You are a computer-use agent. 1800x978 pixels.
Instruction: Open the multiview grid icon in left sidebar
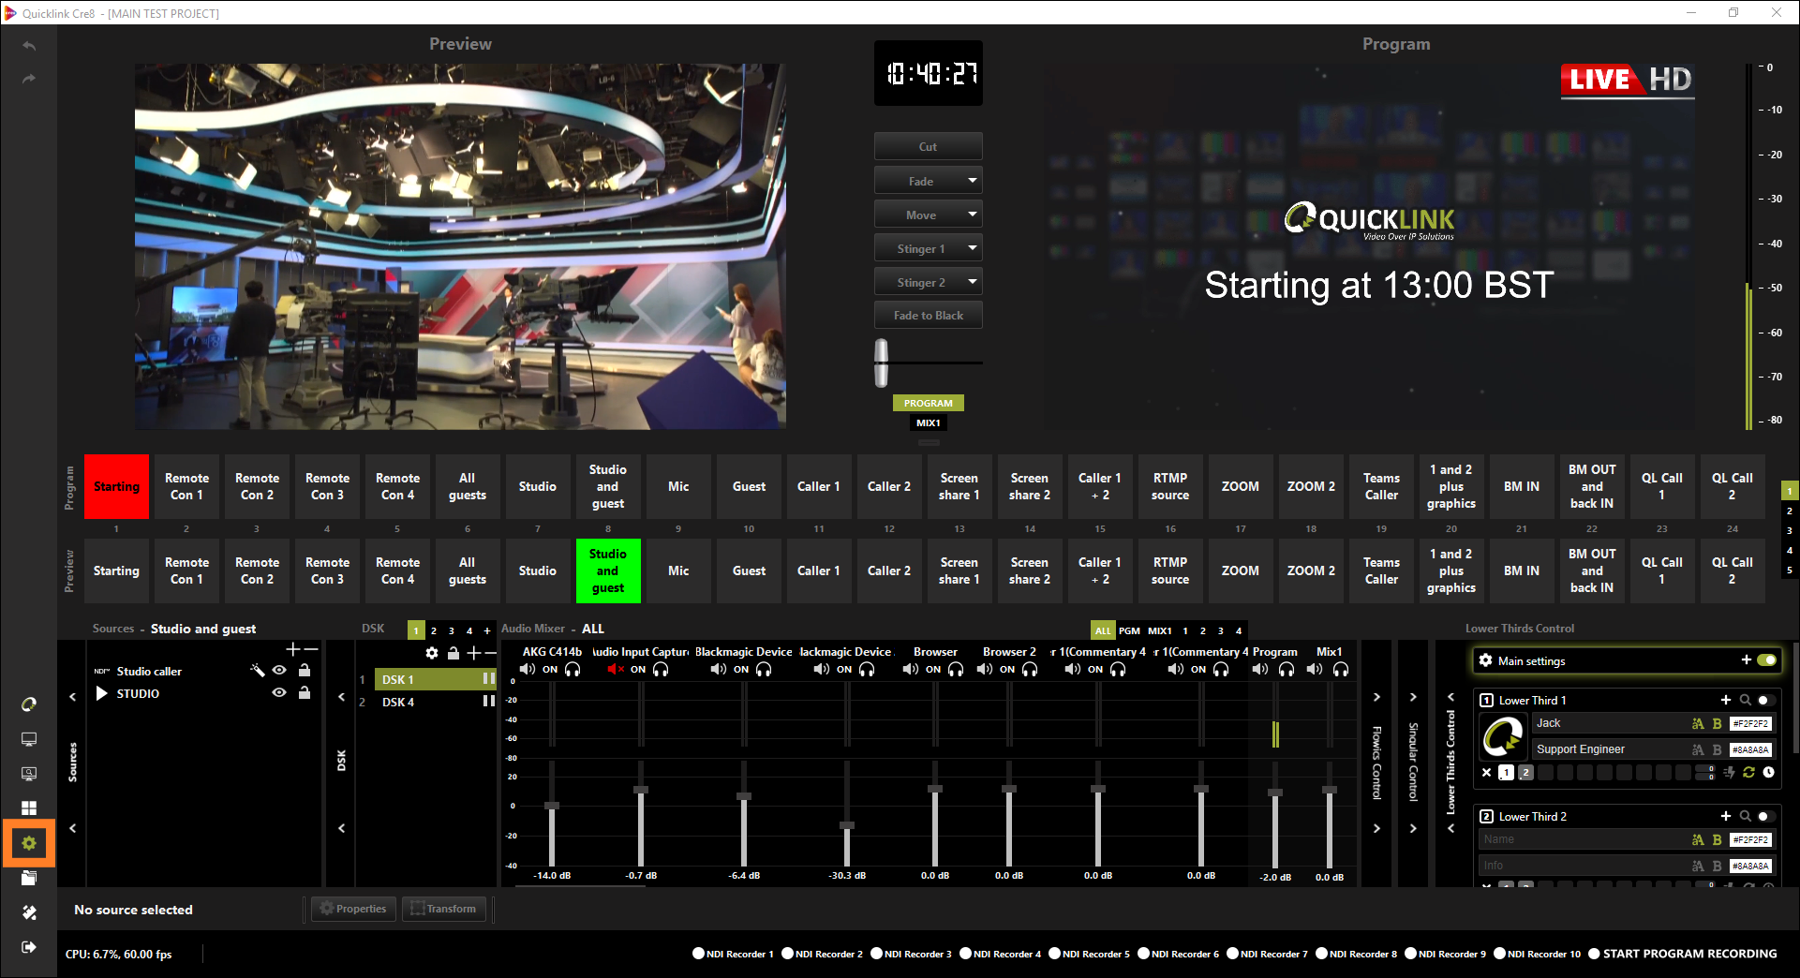click(x=29, y=808)
